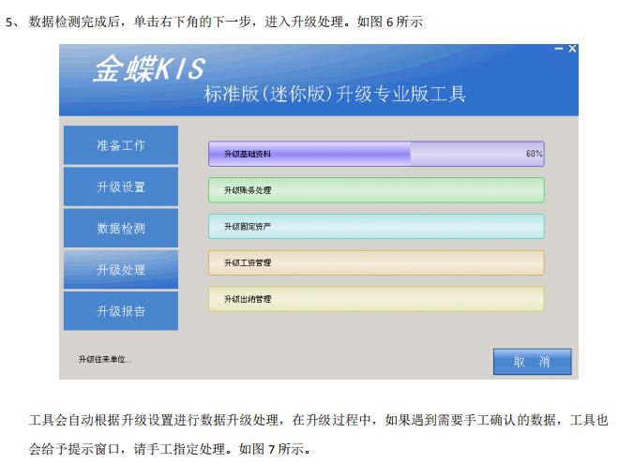Select the 升级固定资产 cyan bar

click(x=375, y=227)
